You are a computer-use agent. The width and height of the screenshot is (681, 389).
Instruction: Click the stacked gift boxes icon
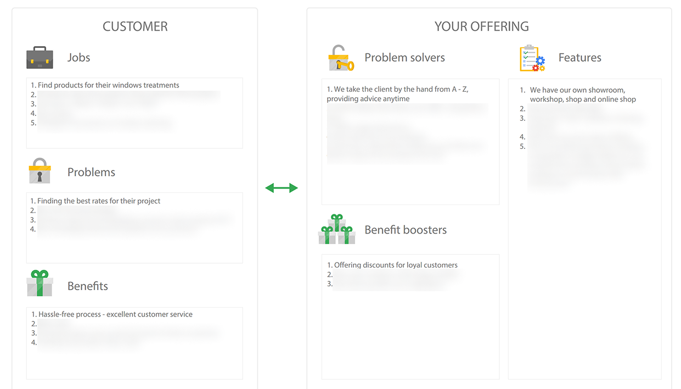[336, 229]
